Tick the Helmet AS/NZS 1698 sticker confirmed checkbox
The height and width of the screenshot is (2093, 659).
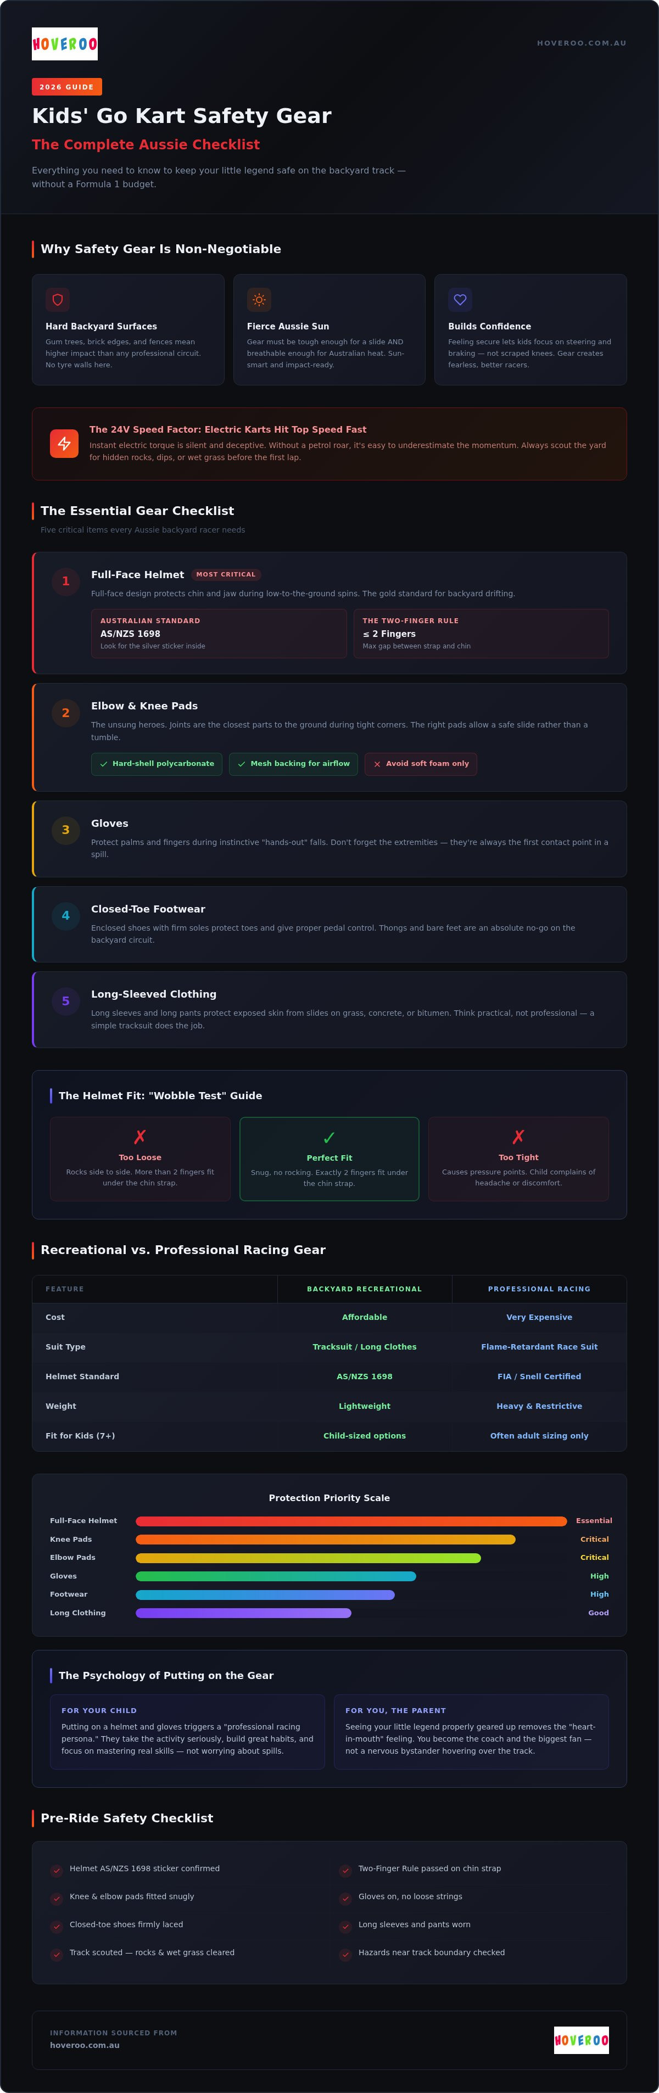56,1871
